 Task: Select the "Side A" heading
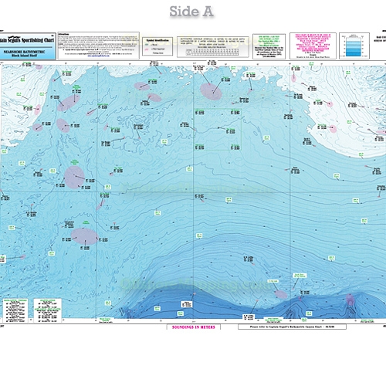coord(191,12)
